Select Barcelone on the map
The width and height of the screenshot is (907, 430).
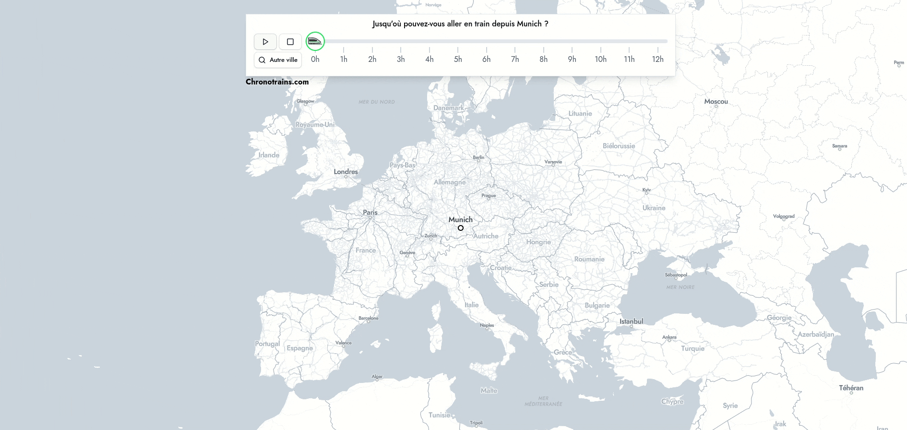point(368,318)
